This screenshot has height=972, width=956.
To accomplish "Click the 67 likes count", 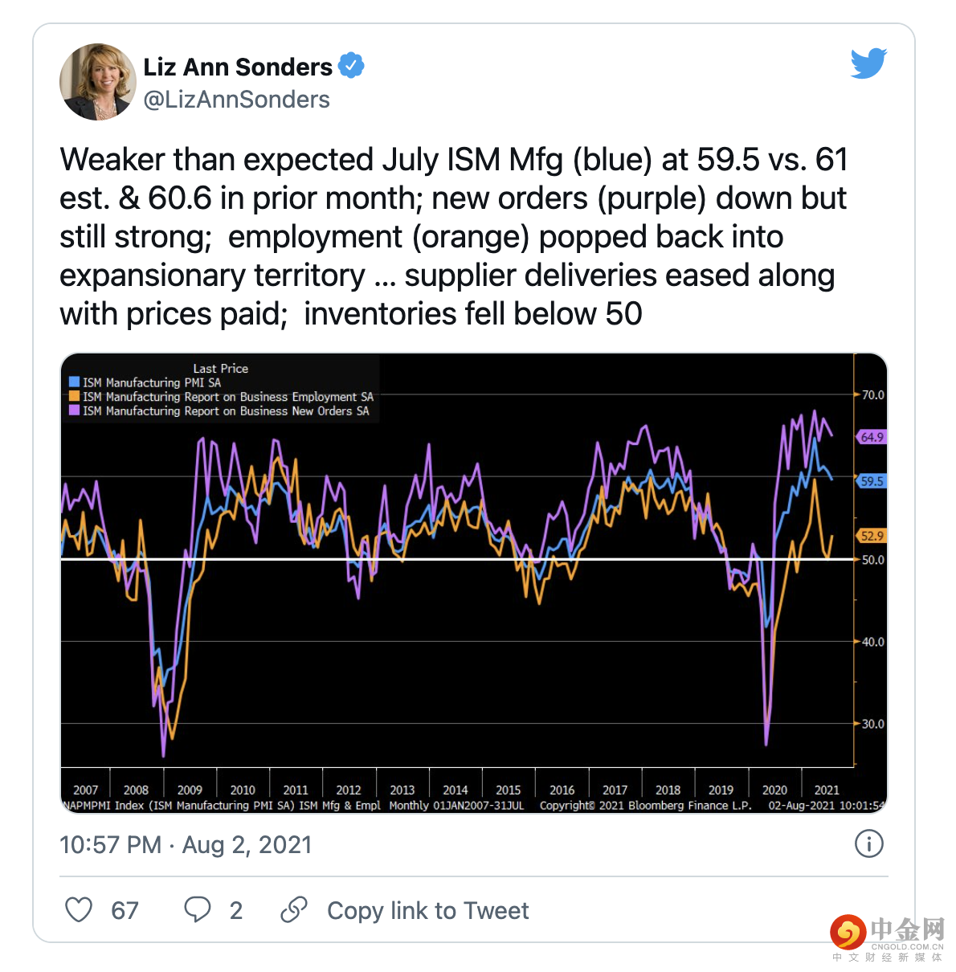I will [125, 911].
